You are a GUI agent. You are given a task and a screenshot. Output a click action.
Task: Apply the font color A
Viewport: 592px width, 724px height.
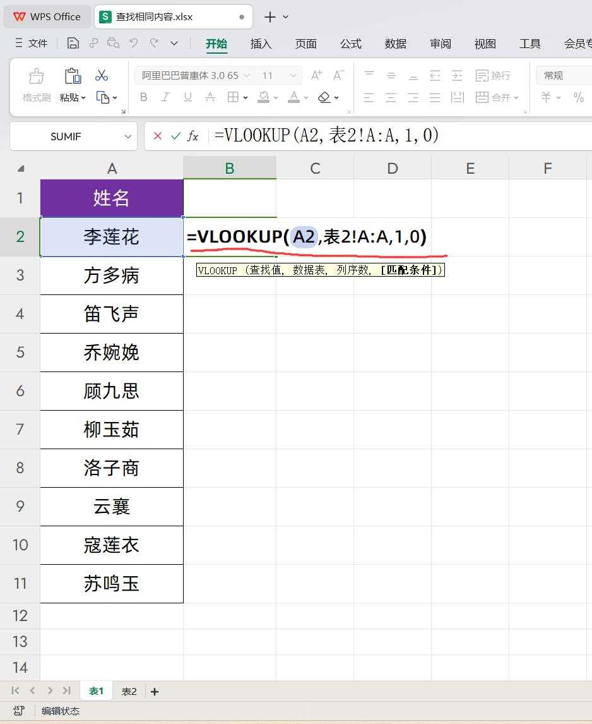(x=293, y=97)
